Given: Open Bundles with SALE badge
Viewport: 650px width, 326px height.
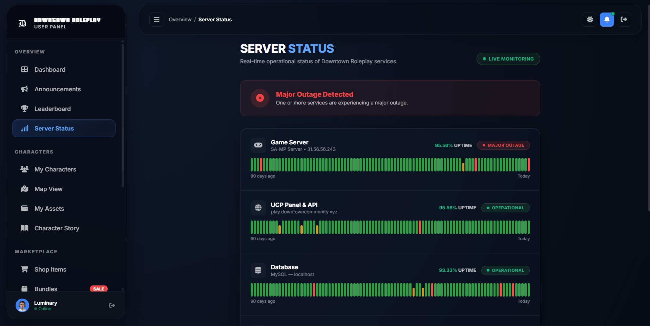Looking at the screenshot, I should coord(64,289).
